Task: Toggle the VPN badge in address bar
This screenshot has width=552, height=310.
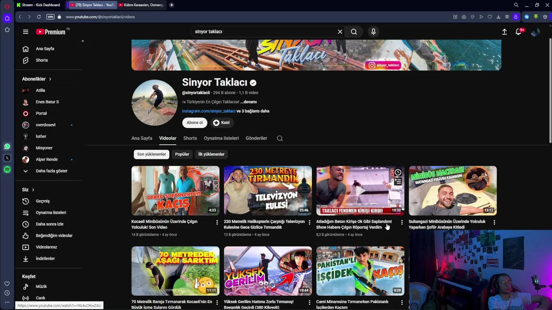Action: (x=50, y=17)
